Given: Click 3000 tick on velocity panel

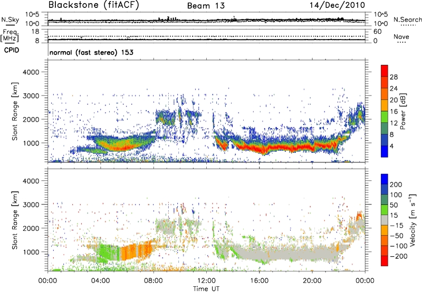Looking at the screenshot, I should tap(31, 205).
